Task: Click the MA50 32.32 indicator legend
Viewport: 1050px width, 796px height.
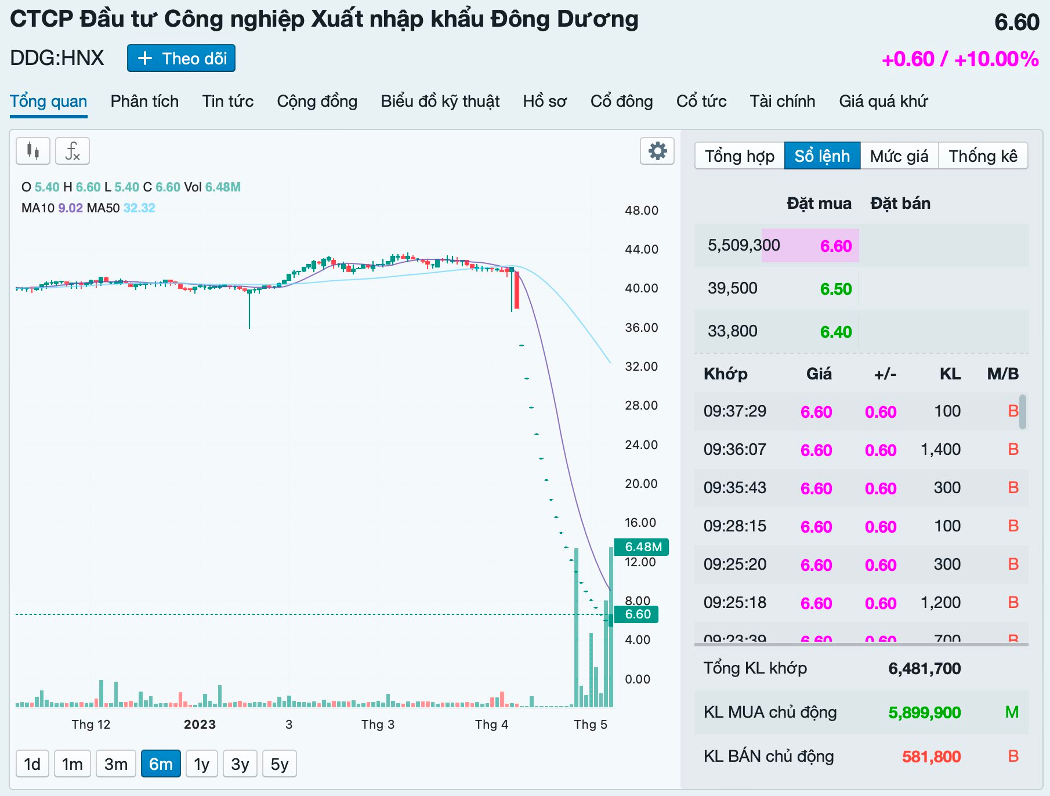Action: click(x=121, y=208)
